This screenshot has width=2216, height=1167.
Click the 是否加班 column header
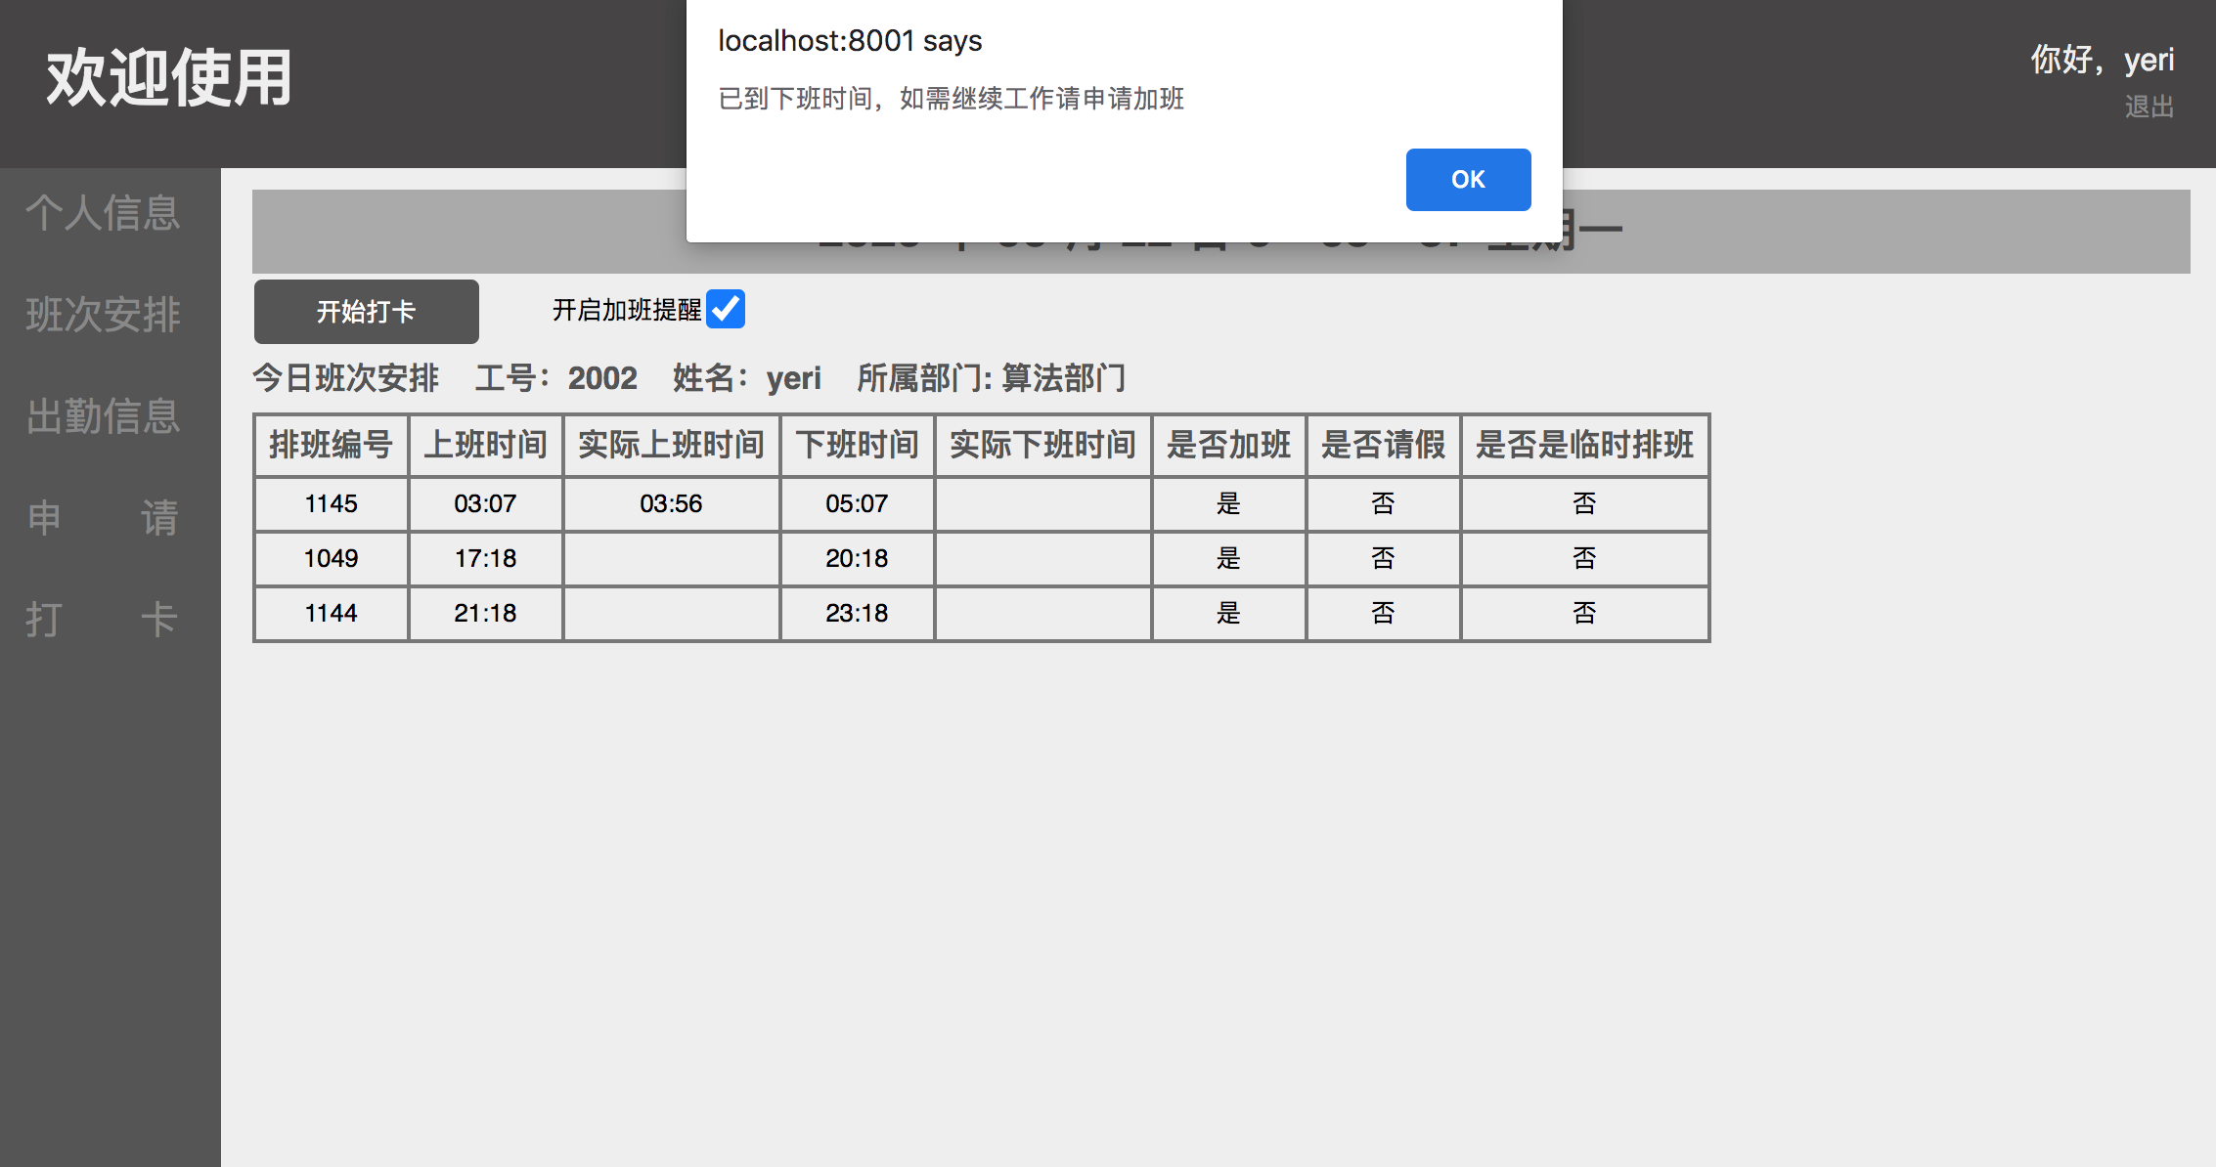[1228, 445]
